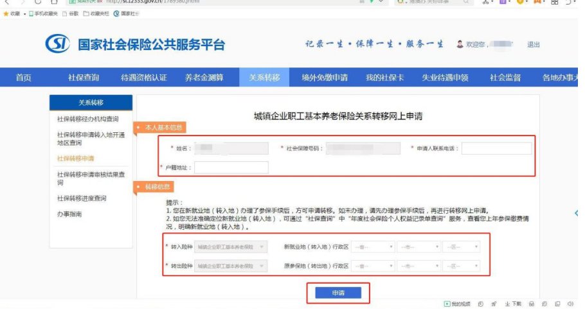This screenshot has height=312, width=585.
Task: Expand the 收藏 bookmarks dropdown arrow
Action: click(24, 14)
